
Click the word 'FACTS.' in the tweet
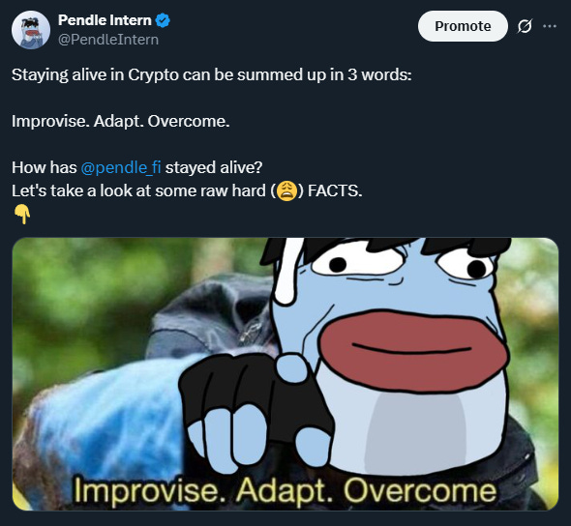[x=335, y=191]
